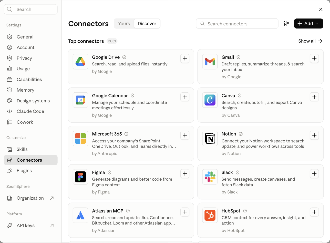Add the HubSpot connector via plus icon

[x=314, y=212]
